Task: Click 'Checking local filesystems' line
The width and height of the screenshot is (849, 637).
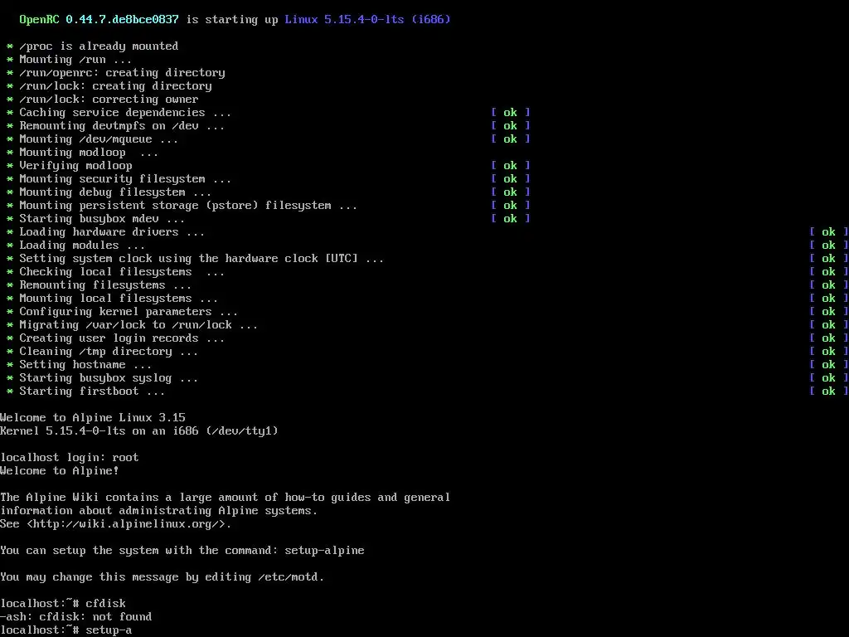Action: (122, 272)
